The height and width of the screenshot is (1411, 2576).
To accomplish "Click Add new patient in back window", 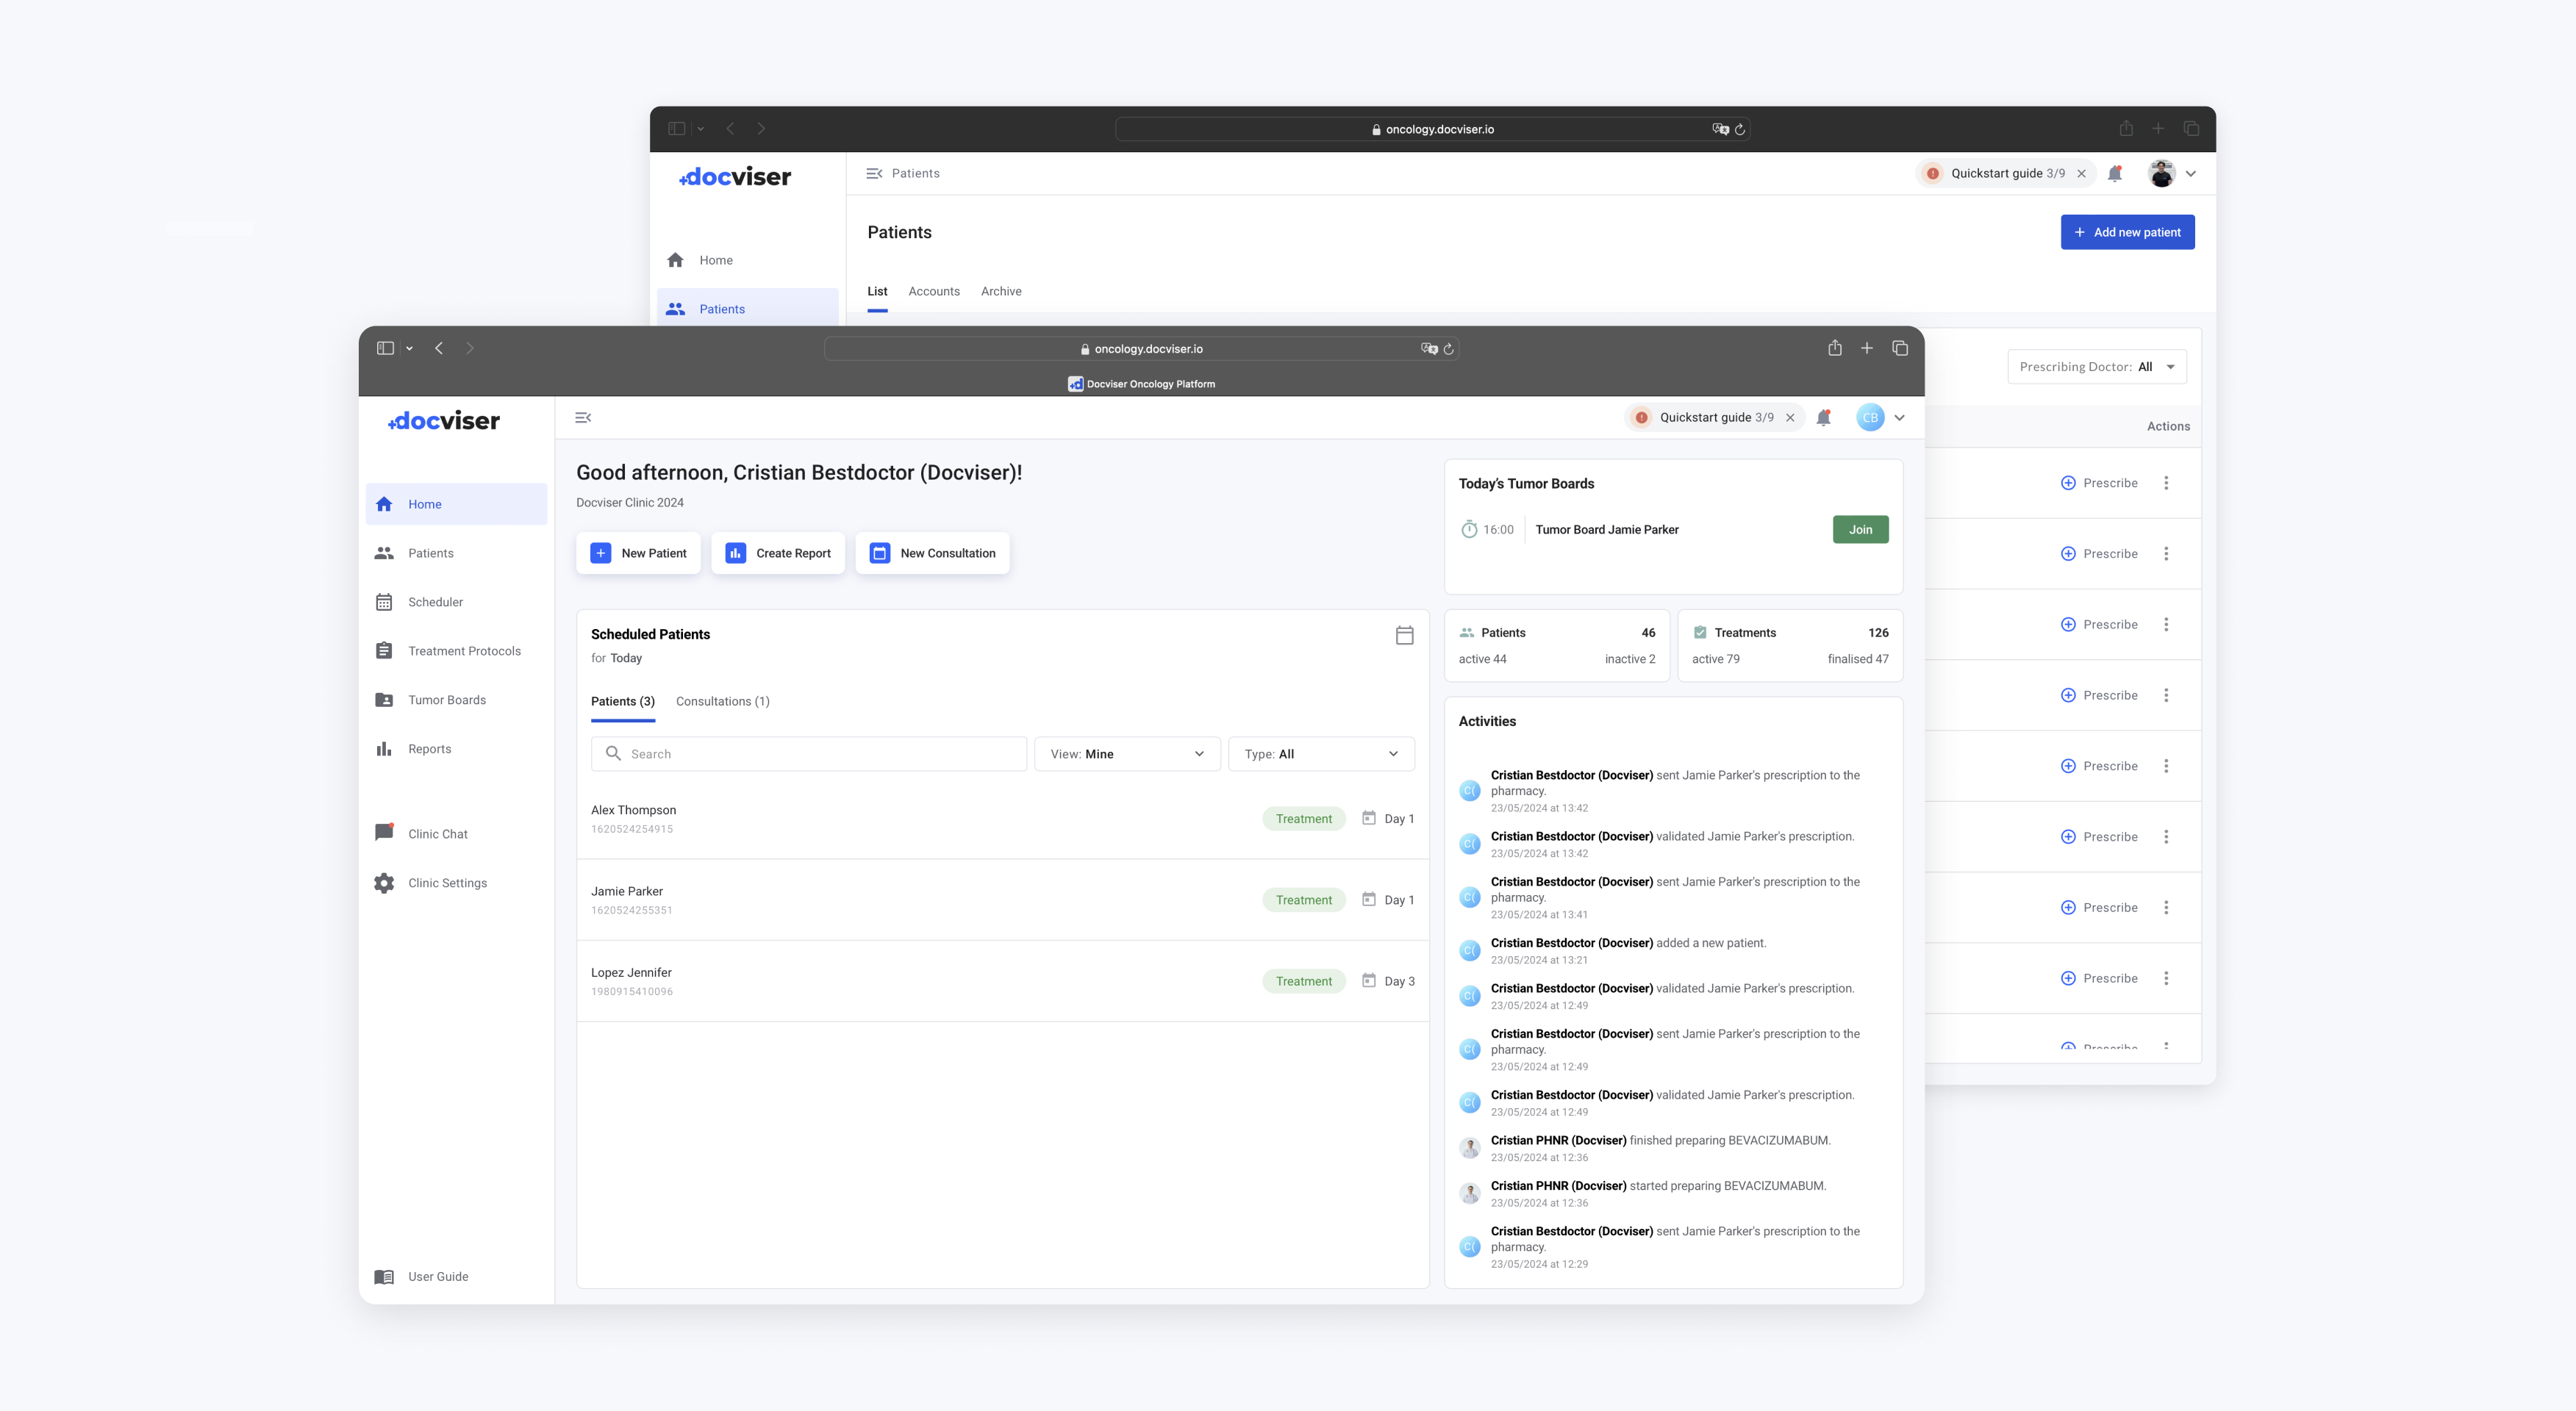I will tap(2127, 231).
